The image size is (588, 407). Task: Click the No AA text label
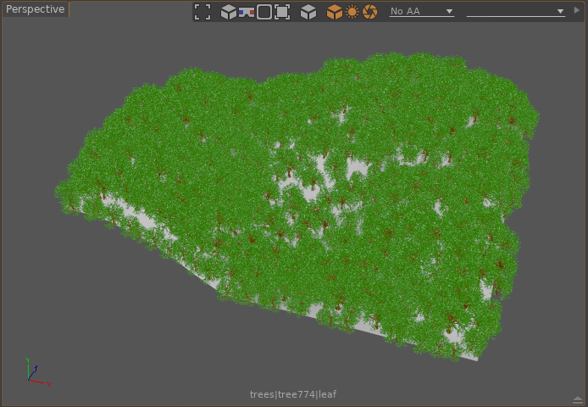[x=405, y=12]
